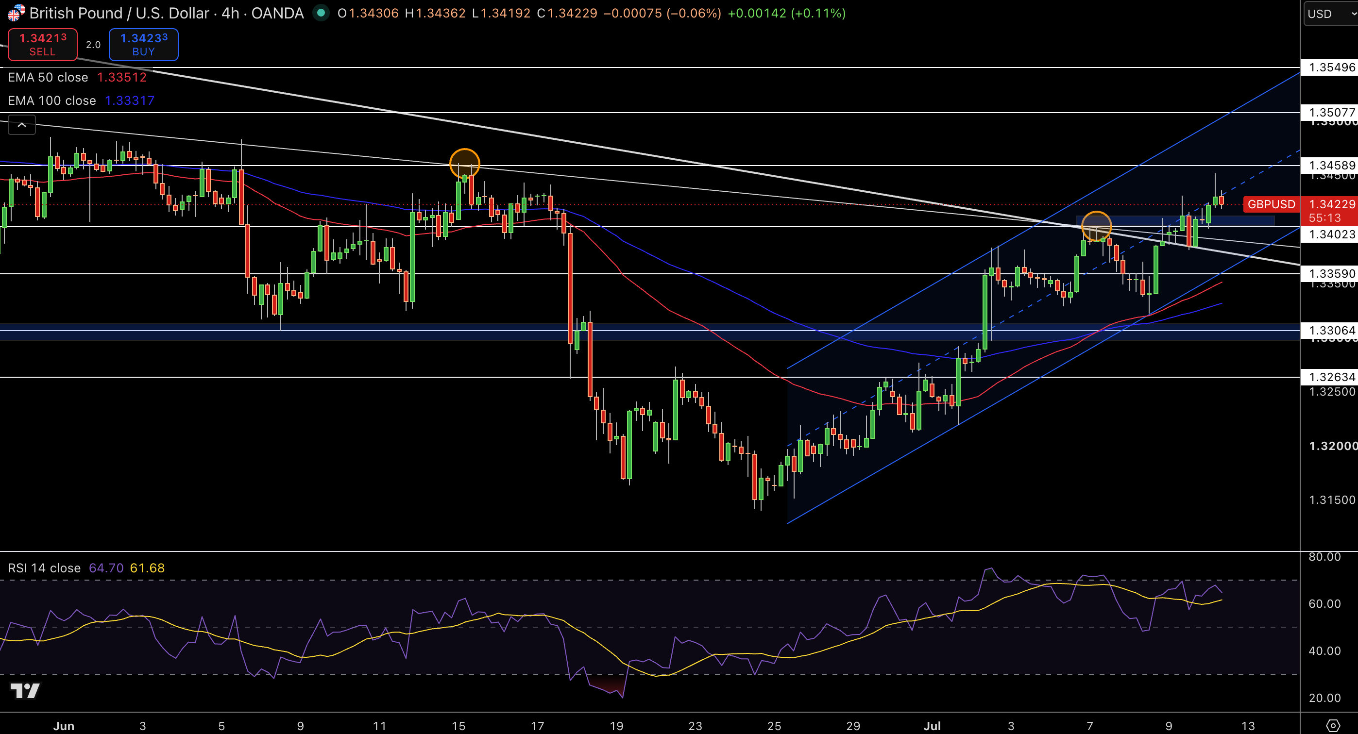Click the GBPUSD current price label
Screen dimensions: 1358x734
tap(1271, 204)
